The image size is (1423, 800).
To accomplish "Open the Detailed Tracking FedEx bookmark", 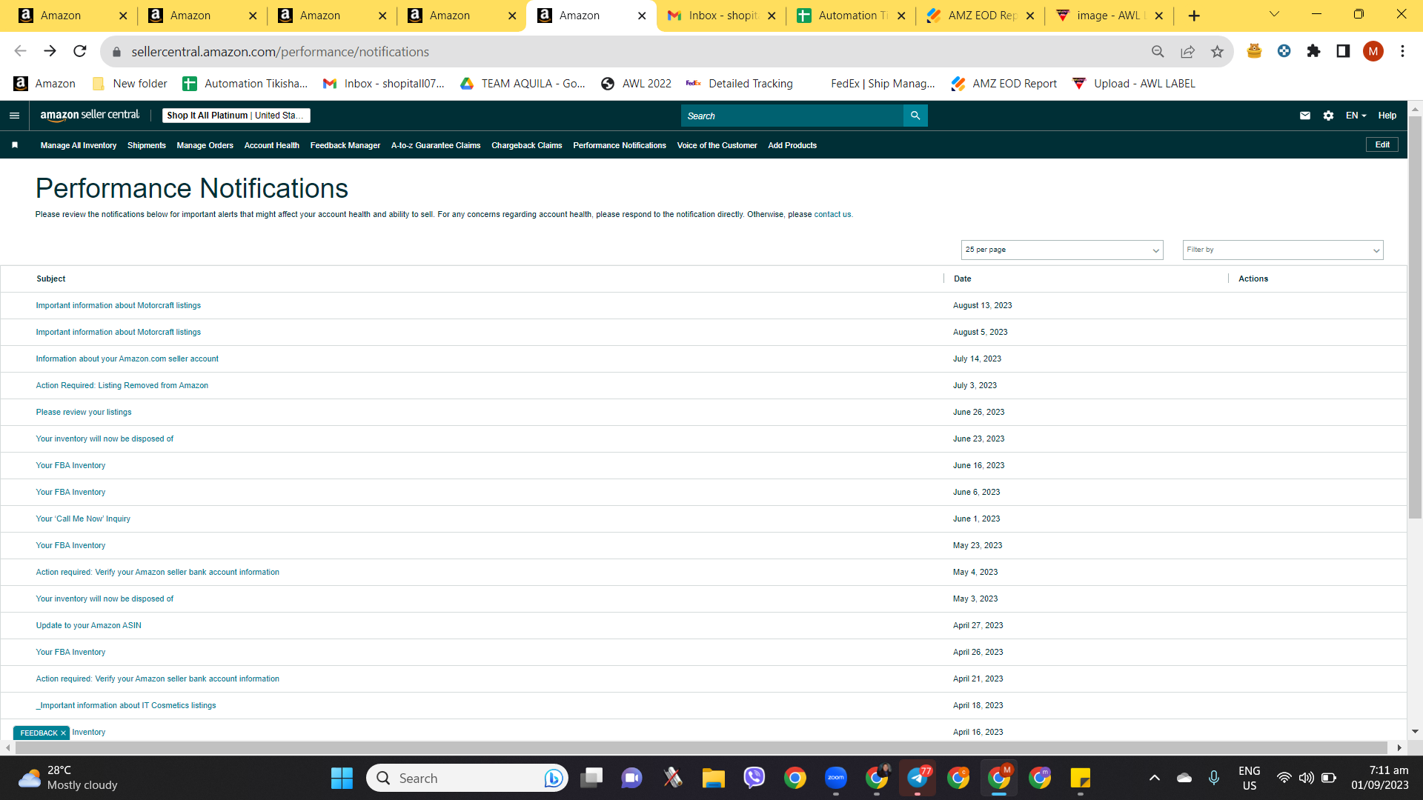I will 739,84.
